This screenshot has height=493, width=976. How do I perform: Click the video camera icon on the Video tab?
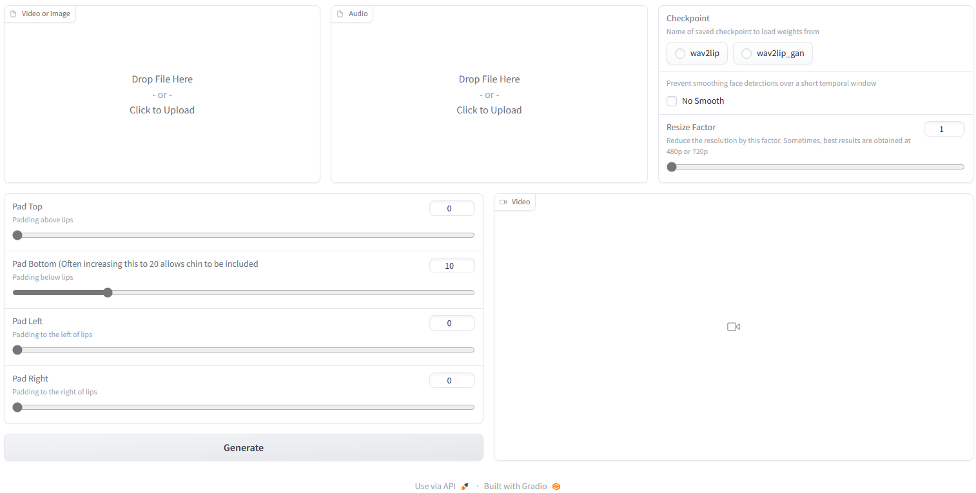(503, 201)
